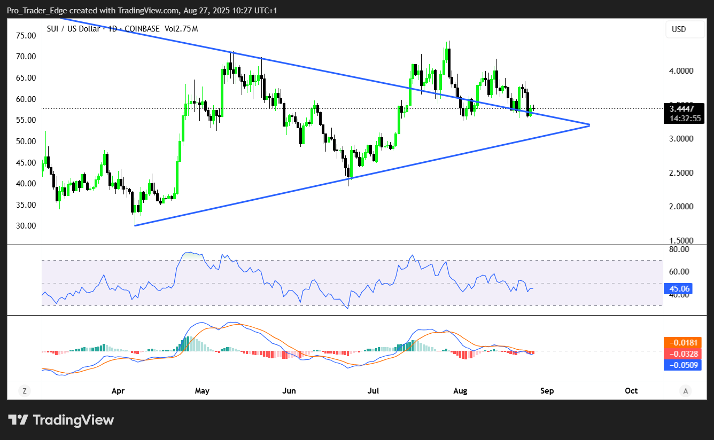The width and height of the screenshot is (714, 440).
Task: Click the red -0.0328 histogram label
Action: [682, 353]
